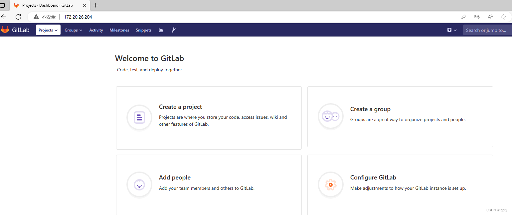Image resolution: width=512 pixels, height=215 pixels.
Task: Click the Add people smiley icon
Action: tap(139, 184)
